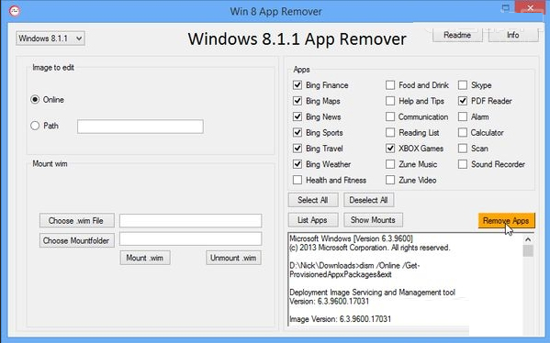Click Select All apps button
Image resolution: width=550 pixels, height=343 pixels.
pyautogui.click(x=313, y=200)
